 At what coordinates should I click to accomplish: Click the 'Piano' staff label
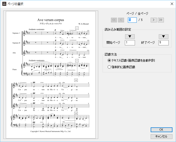coord(15,69)
